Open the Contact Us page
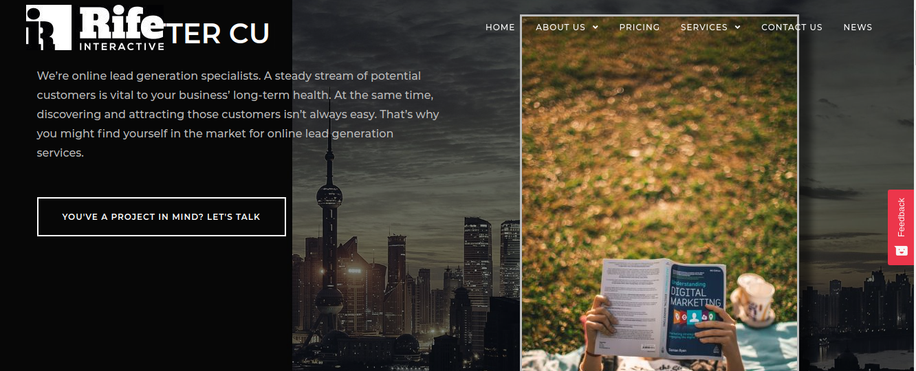916x371 pixels. (792, 27)
